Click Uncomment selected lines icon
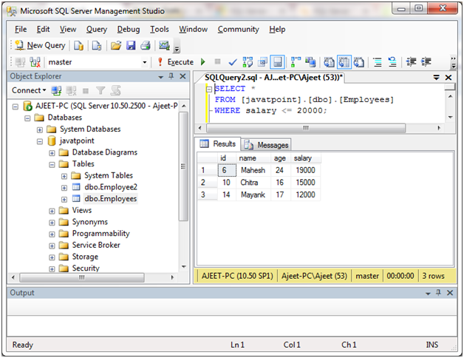This screenshot has width=464, height=358. (392, 62)
